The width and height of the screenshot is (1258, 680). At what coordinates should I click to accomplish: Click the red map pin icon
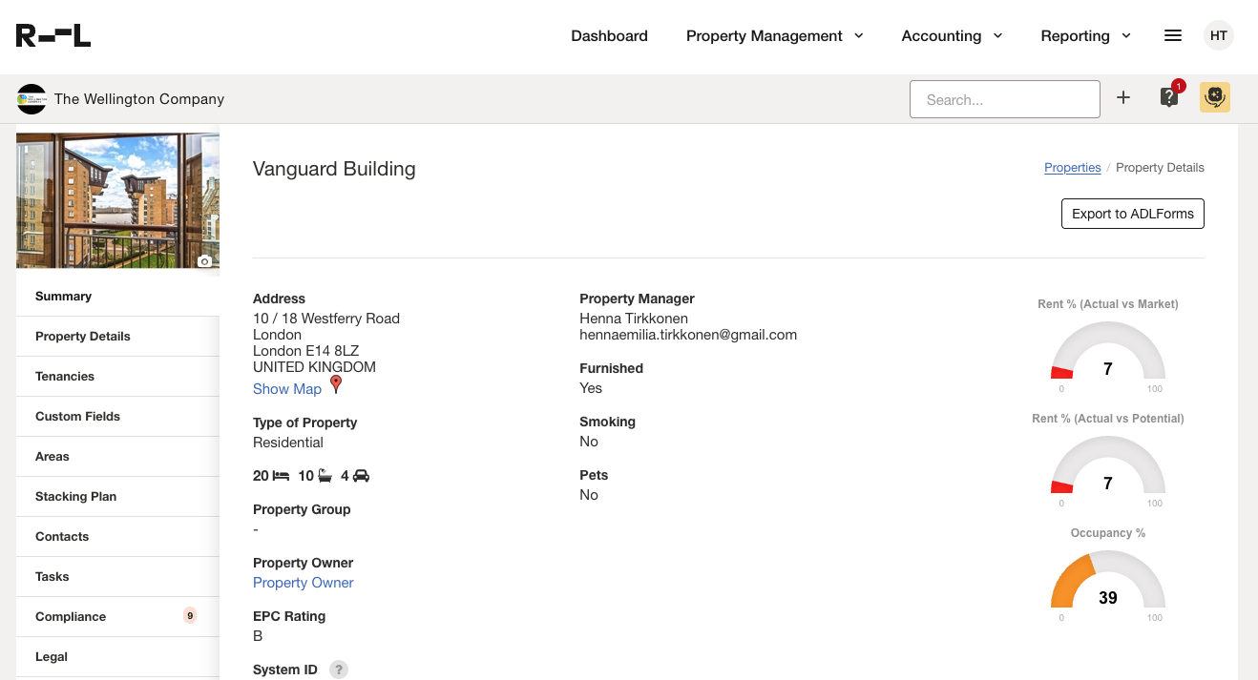point(336,384)
